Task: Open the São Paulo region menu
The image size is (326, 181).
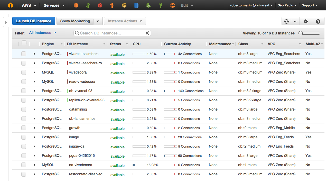Action: coord(287,5)
